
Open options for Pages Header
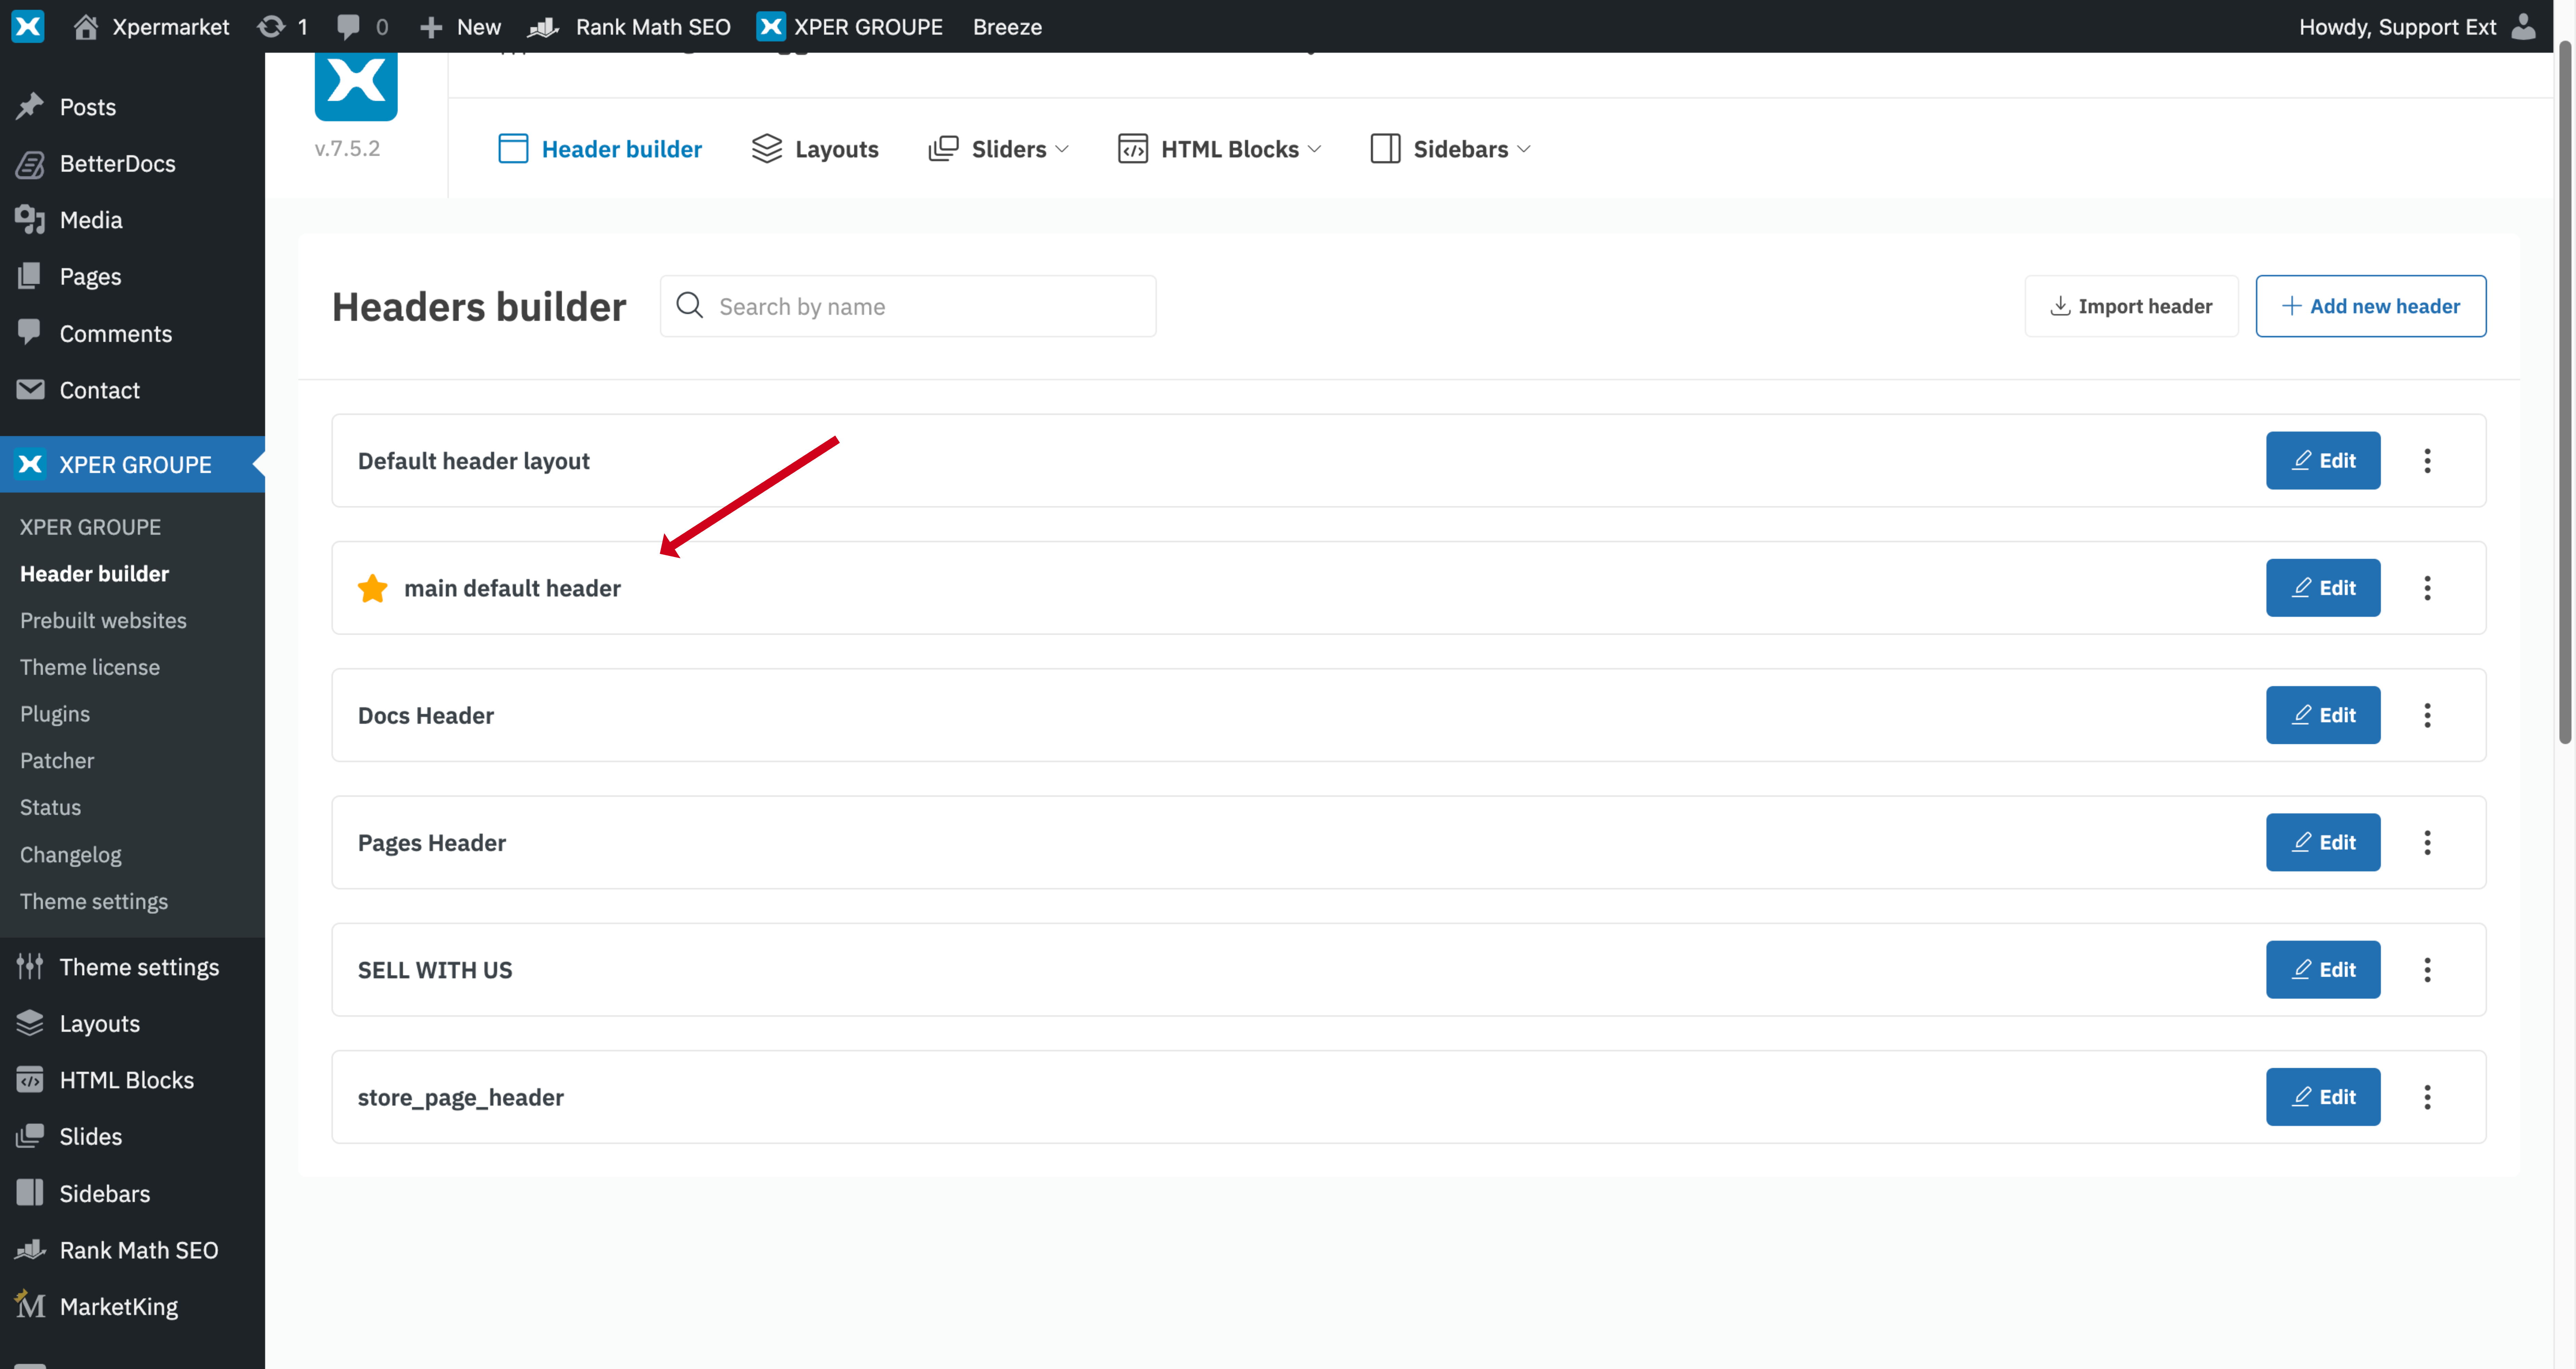coord(2427,842)
